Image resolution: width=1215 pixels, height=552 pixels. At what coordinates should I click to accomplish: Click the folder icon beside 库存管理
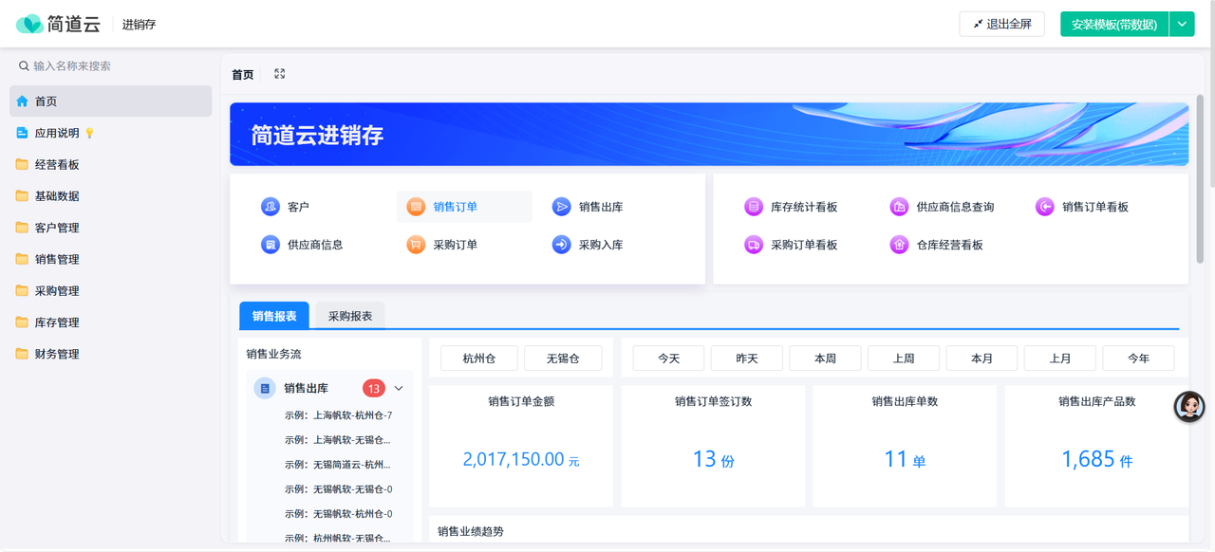coord(22,322)
